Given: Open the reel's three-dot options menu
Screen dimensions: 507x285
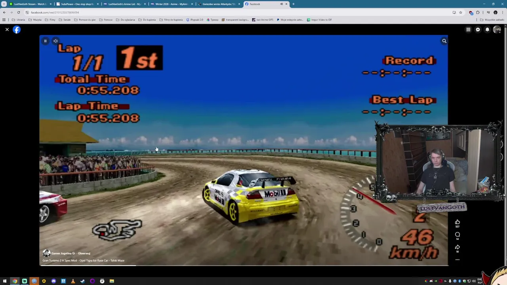Looking at the screenshot, I should tap(457, 260).
